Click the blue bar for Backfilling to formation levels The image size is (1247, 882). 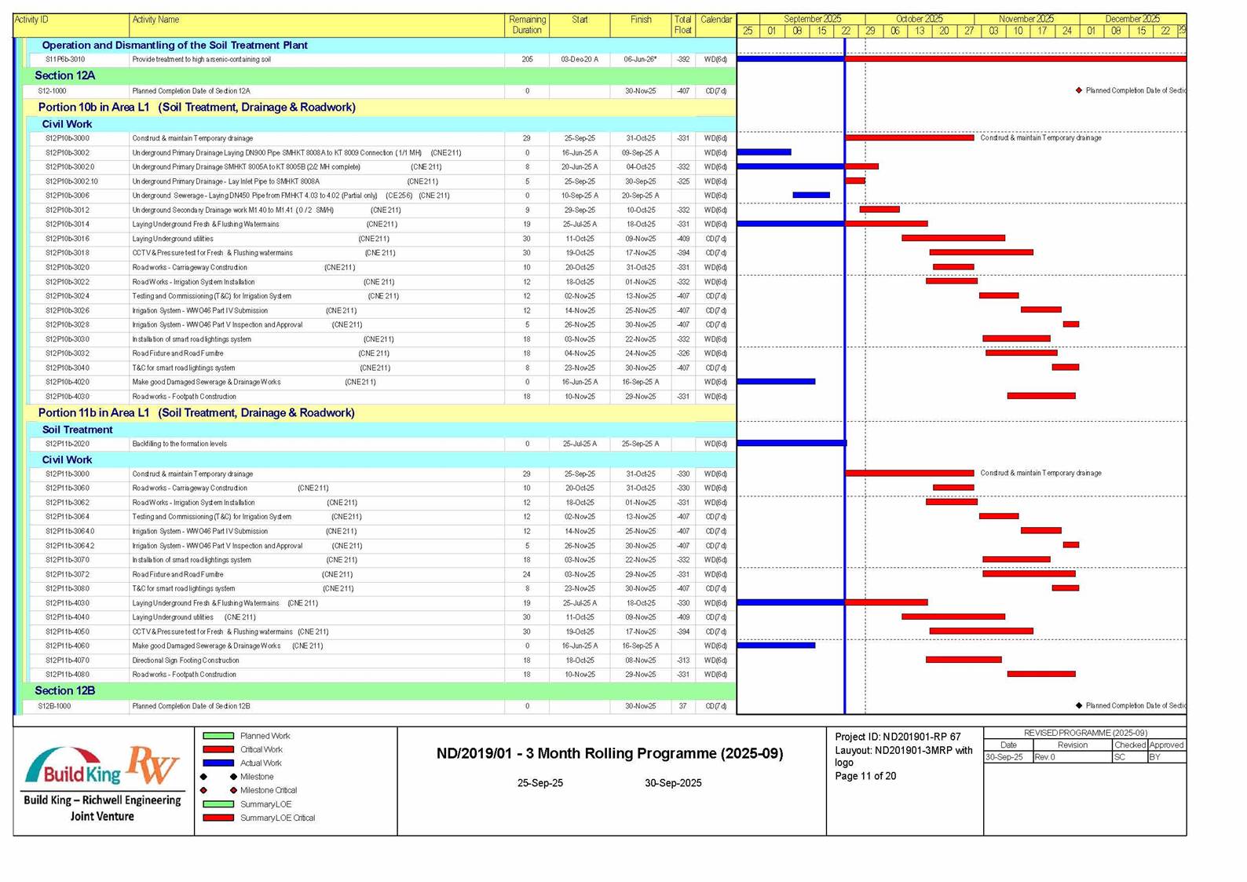coord(791,443)
